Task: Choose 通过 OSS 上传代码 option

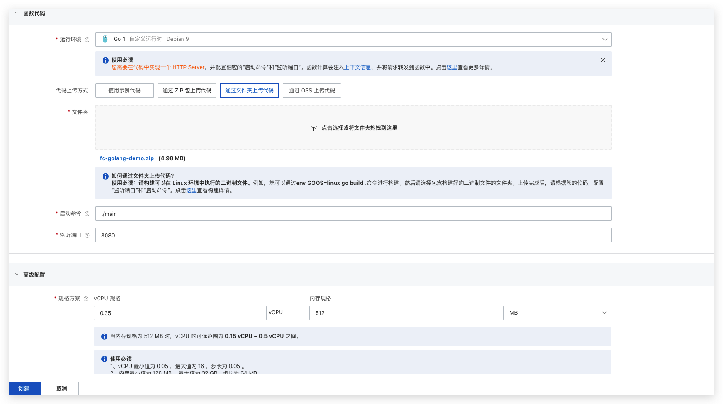Action: pos(312,91)
